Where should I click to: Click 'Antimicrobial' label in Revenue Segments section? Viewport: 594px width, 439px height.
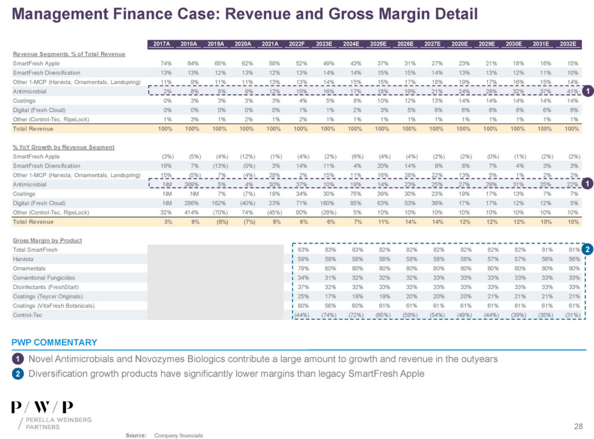point(30,92)
